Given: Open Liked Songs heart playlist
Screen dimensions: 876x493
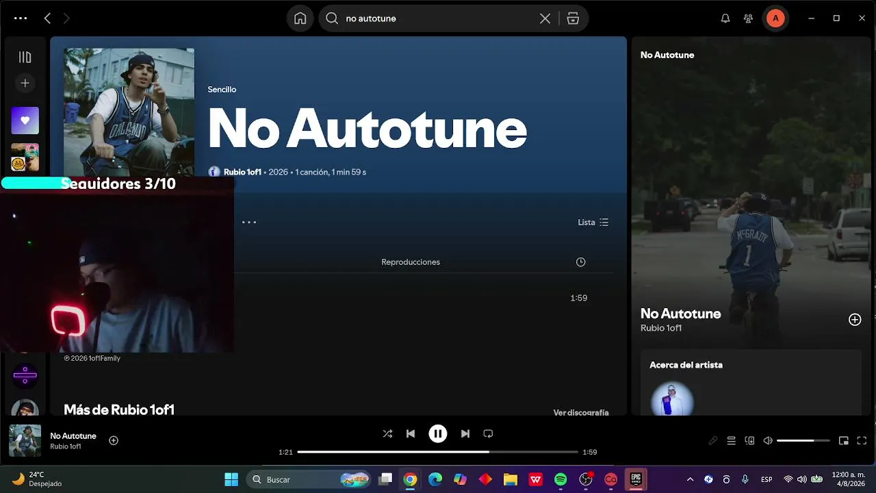Looking at the screenshot, I should 25,121.
